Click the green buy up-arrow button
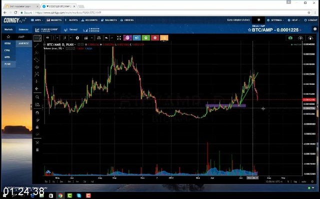 pos(145,38)
